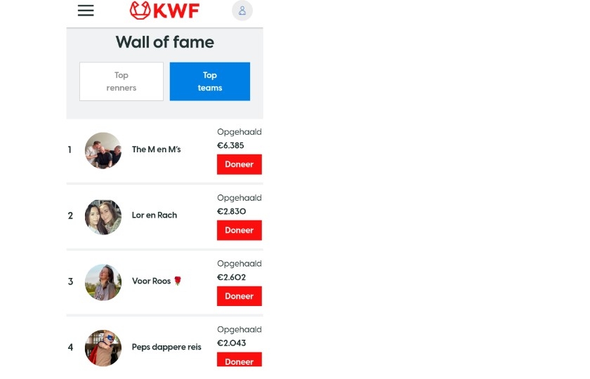Open the hamburger menu
The image size is (590, 379).
[x=86, y=11]
